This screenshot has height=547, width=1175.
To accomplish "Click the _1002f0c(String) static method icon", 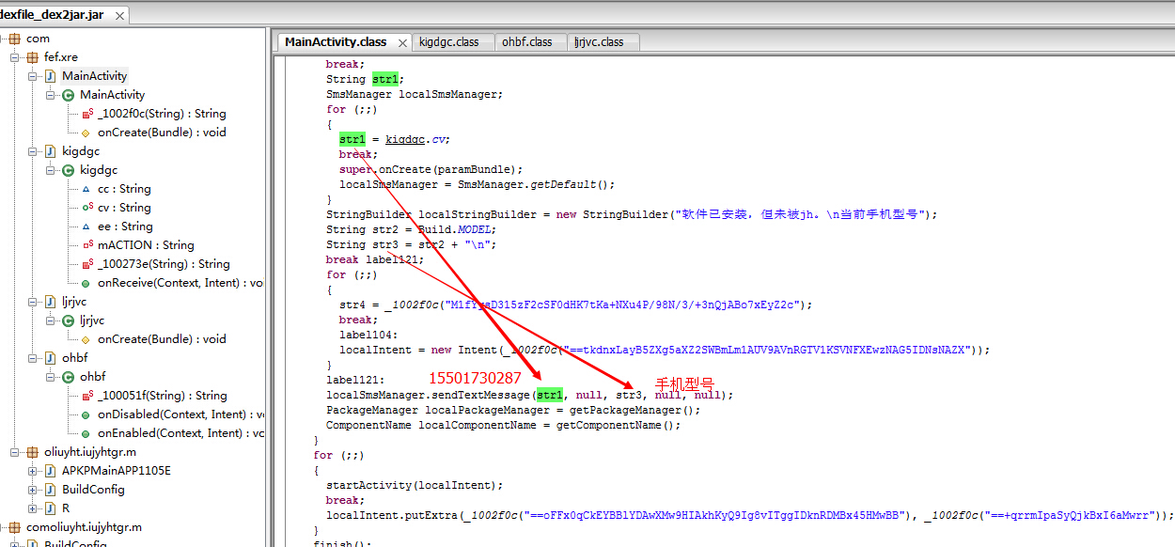I will tap(86, 114).
